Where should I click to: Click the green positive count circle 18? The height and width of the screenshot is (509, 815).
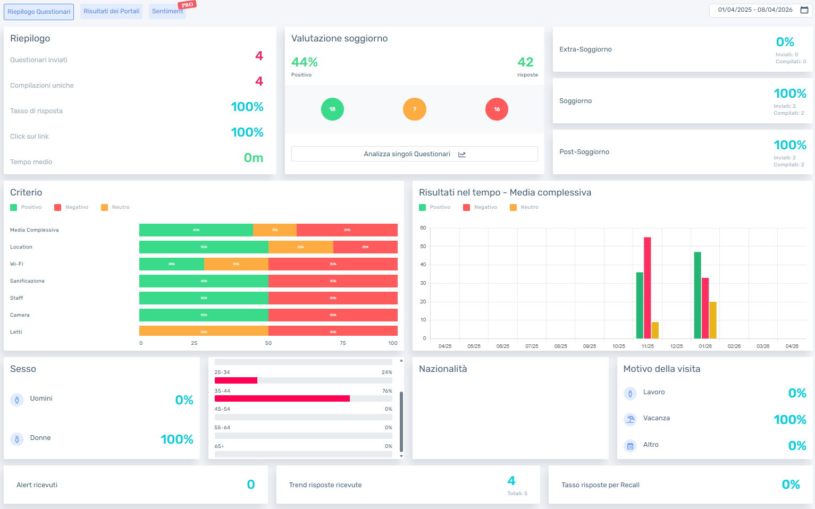332,109
